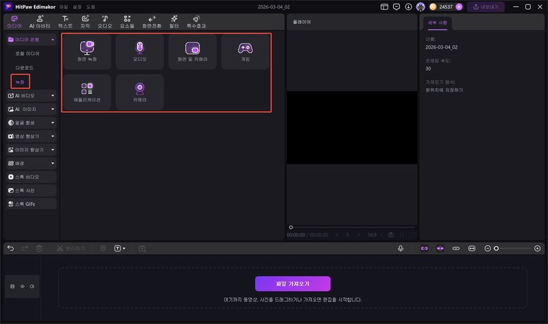The height and width of the screenshot is (324, 548).
Task: Select the 게임 gamepad recording option
Action: [x=245, y=52]
